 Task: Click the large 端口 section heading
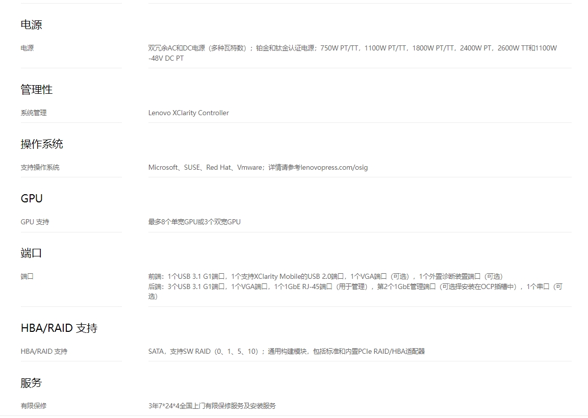(x=31, y=253)
